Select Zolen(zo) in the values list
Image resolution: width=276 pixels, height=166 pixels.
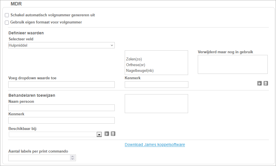coord(134,59)
